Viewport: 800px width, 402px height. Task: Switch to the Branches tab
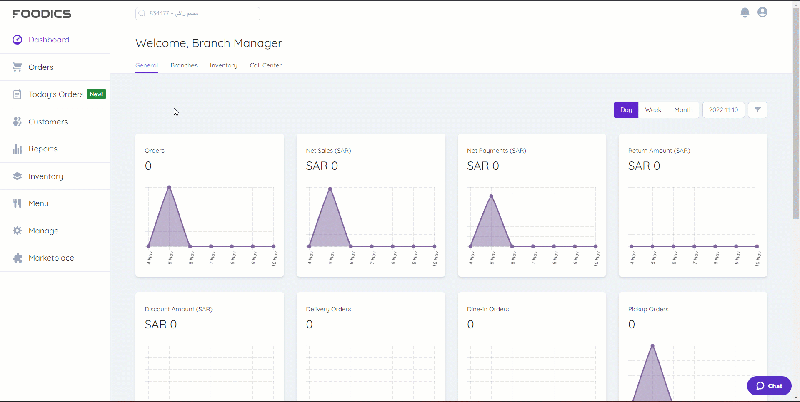point(184,65)
